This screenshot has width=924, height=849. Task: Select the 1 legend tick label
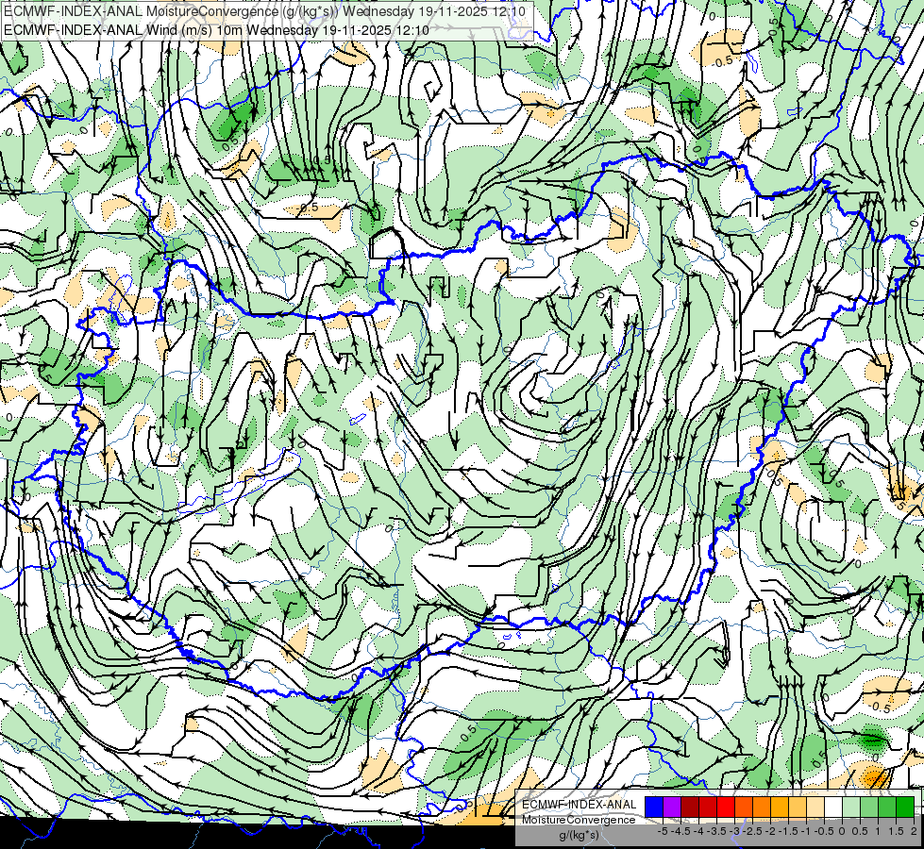point(878,831)
